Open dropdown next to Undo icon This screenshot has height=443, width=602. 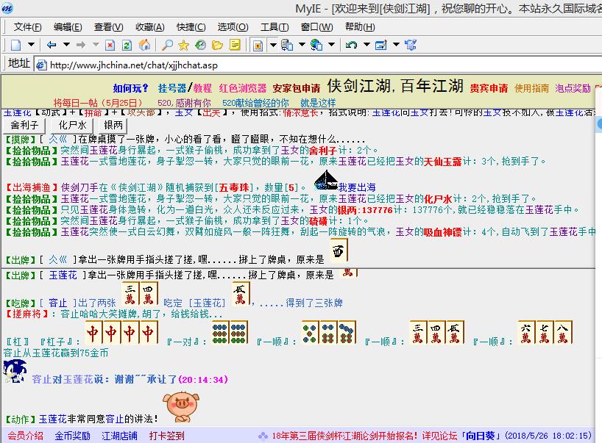coord(366,45)
